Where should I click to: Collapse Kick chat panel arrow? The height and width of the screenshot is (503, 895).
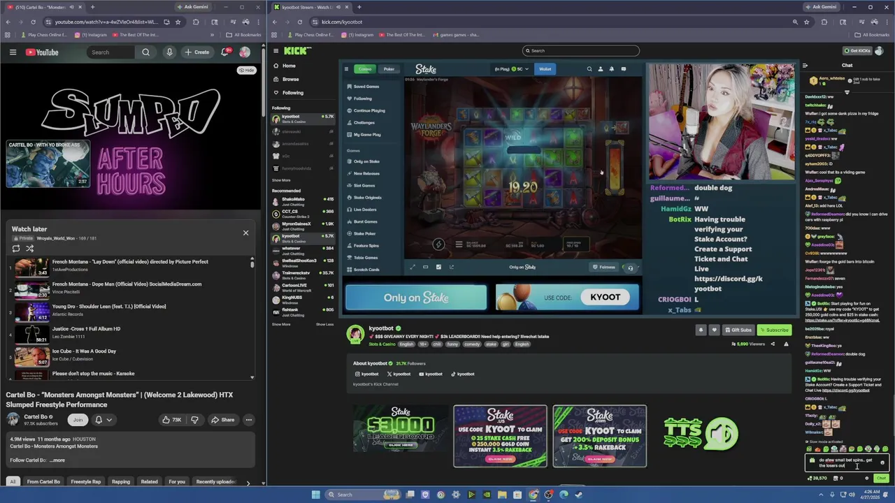pos(805,66)
